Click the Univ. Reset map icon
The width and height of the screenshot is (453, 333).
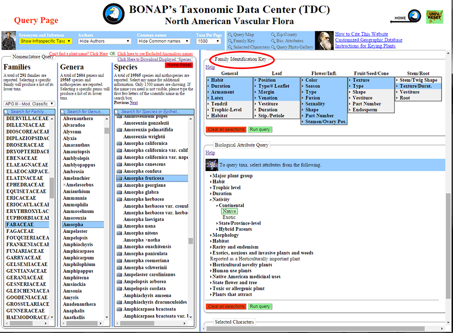434,16
